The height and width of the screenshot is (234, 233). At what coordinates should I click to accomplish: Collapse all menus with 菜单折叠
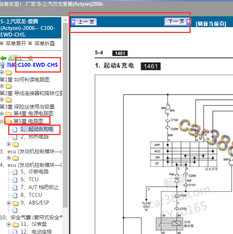[x=45, y=43]
